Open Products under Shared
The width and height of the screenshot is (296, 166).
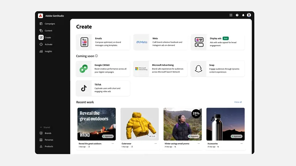click(49, 146)
